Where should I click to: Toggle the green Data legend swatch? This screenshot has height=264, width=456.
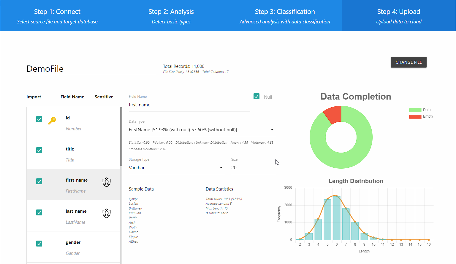point(415,110)
